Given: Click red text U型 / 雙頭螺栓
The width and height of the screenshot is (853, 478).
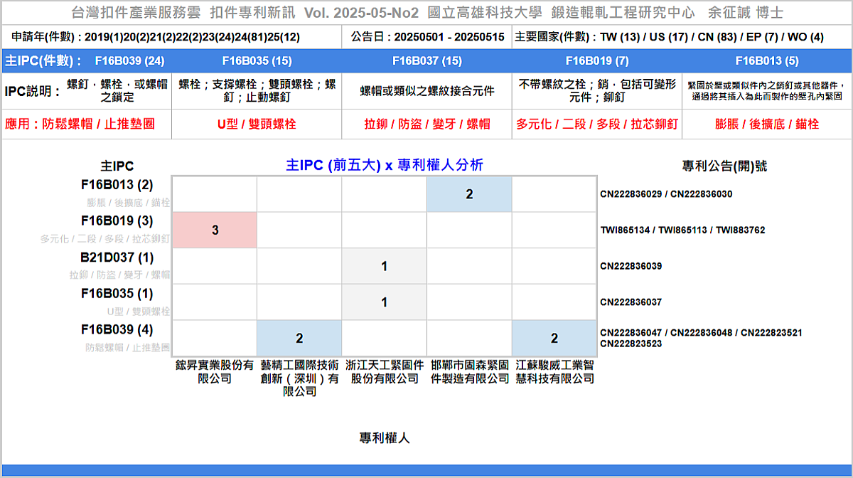Looking at the screenshot, I should pyautogui.click(x=257, y=124).
